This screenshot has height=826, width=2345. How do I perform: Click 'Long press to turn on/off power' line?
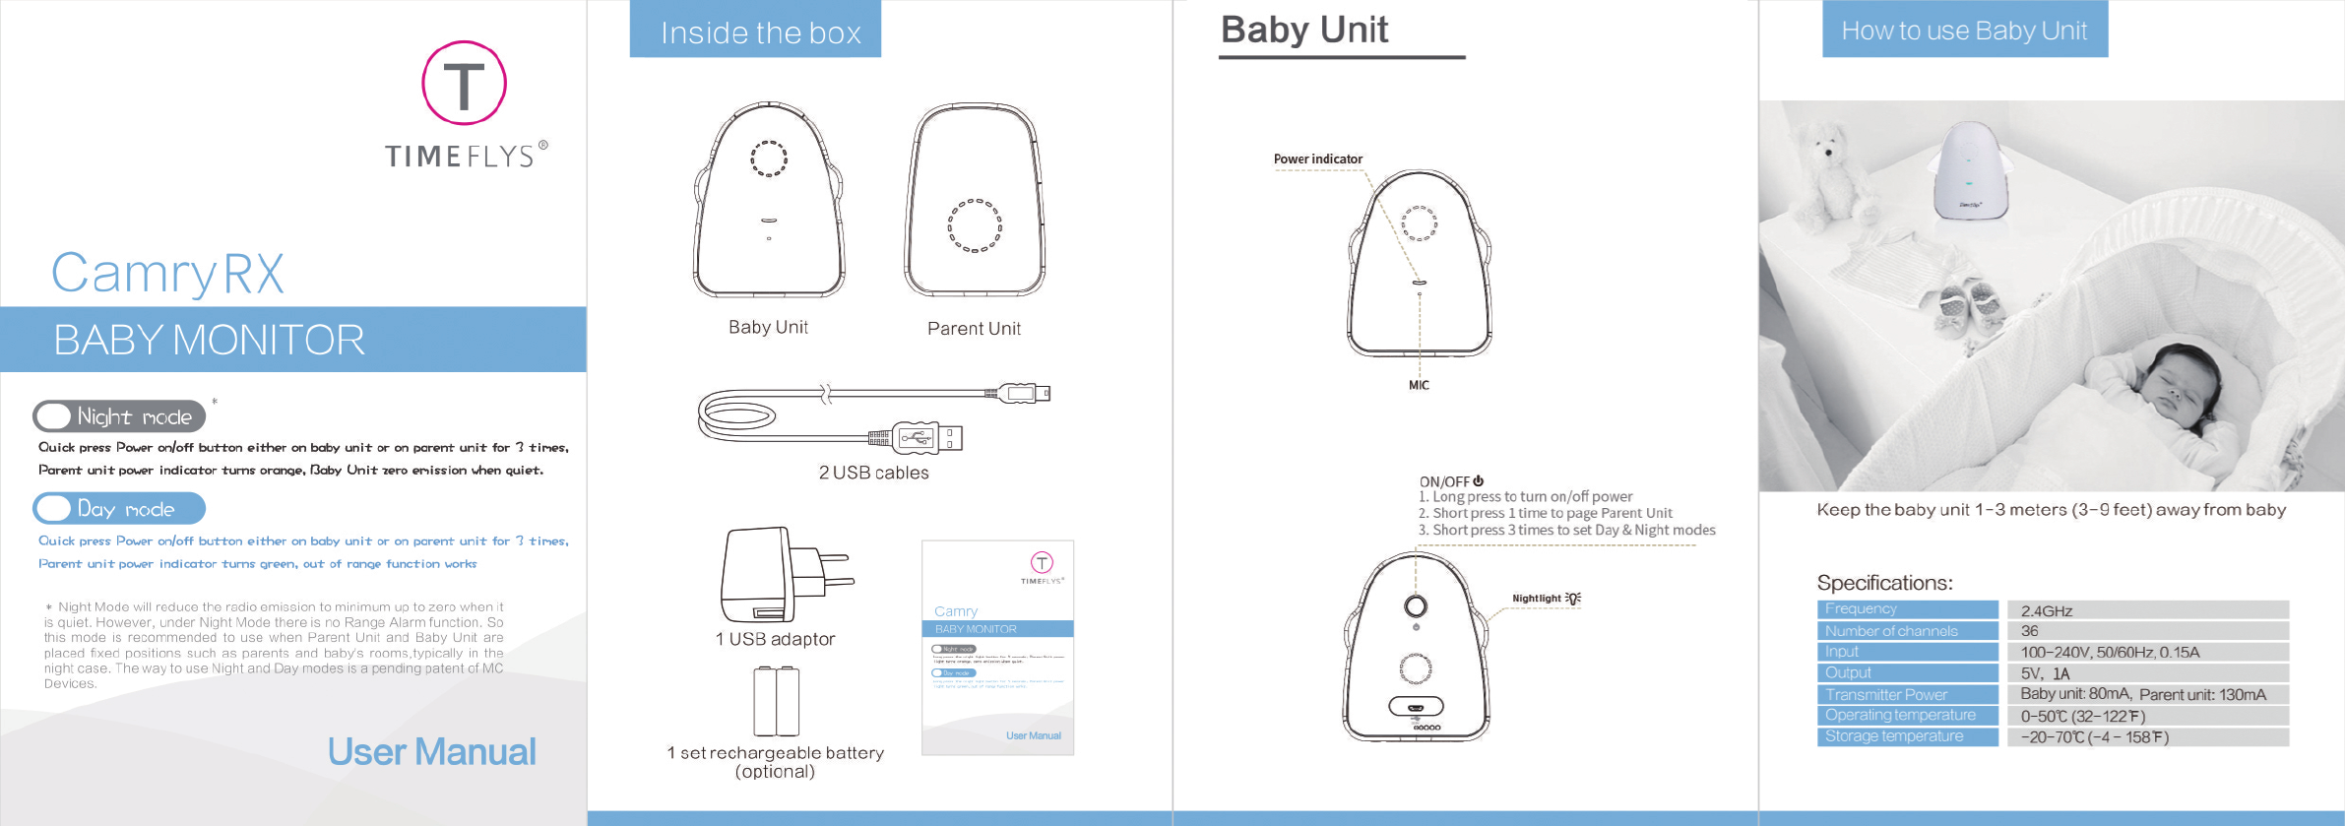tap(1526, 496)
